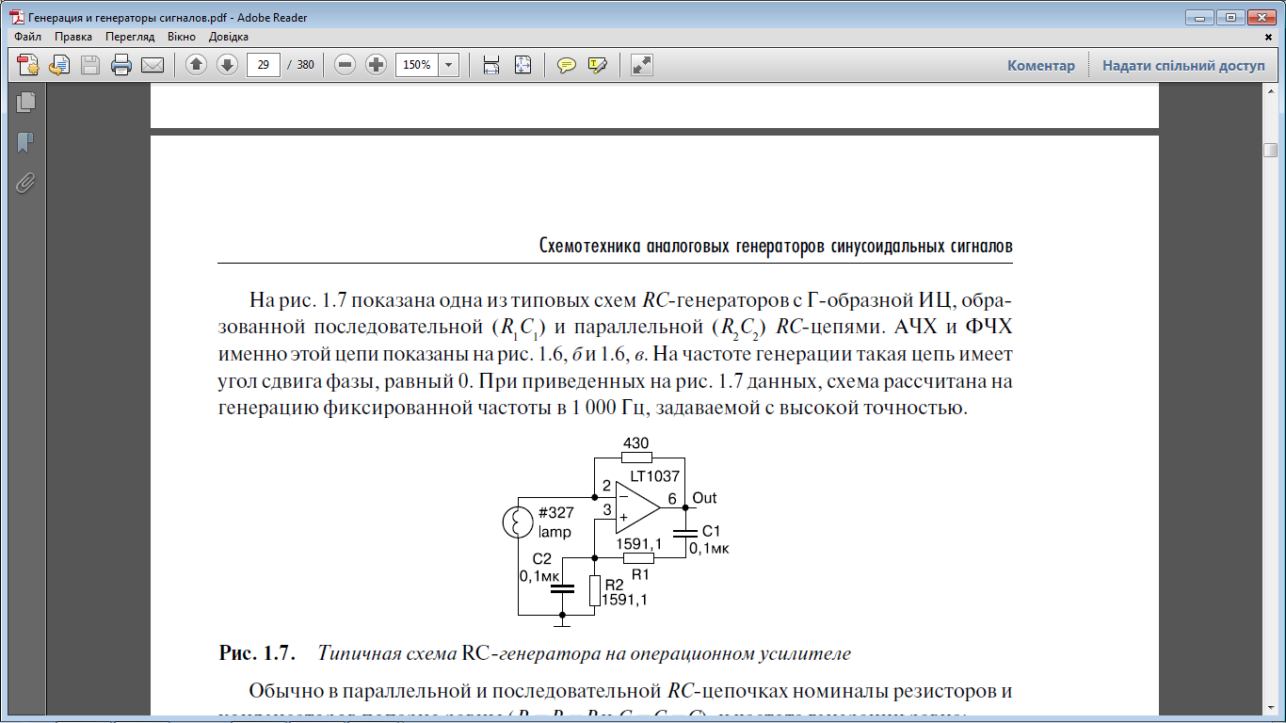Add a sticky note comment
1286x723 pixels.
click(566, 65)
